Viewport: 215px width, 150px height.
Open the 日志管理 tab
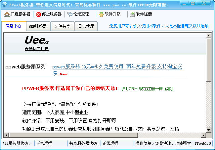pyautogui.click(x=86, y=26)
